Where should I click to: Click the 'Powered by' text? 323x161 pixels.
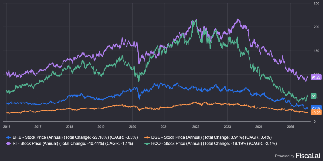(x=285, y=156)
